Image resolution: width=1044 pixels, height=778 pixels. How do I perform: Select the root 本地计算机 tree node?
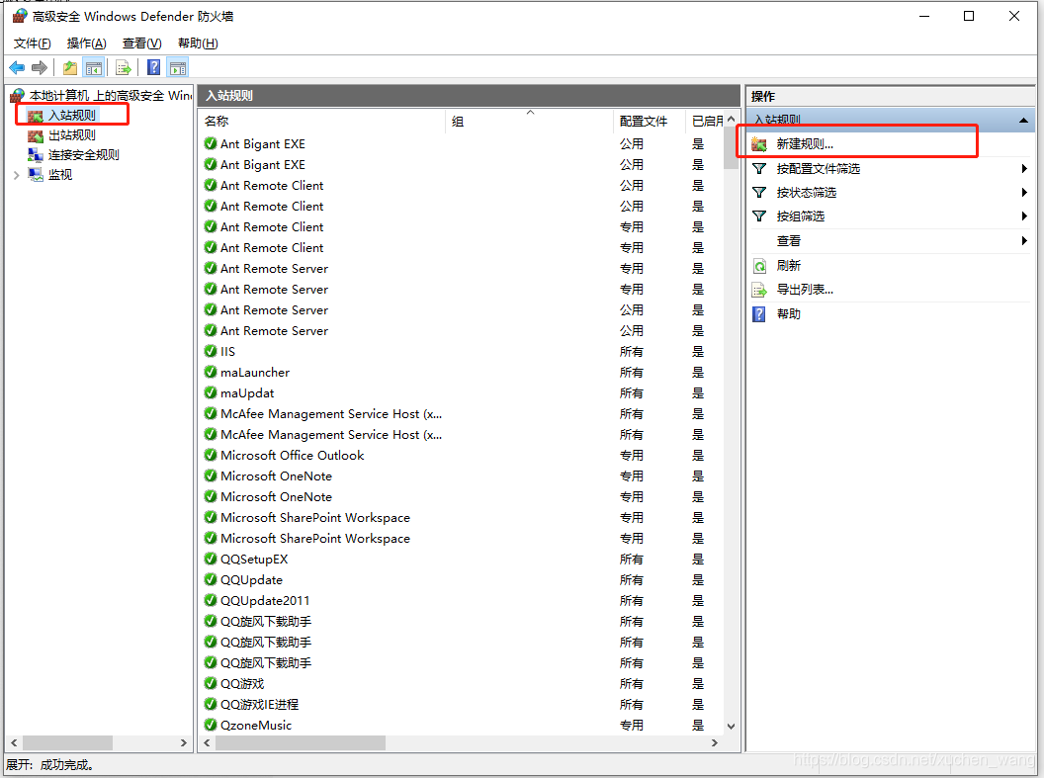pos(111,96)
